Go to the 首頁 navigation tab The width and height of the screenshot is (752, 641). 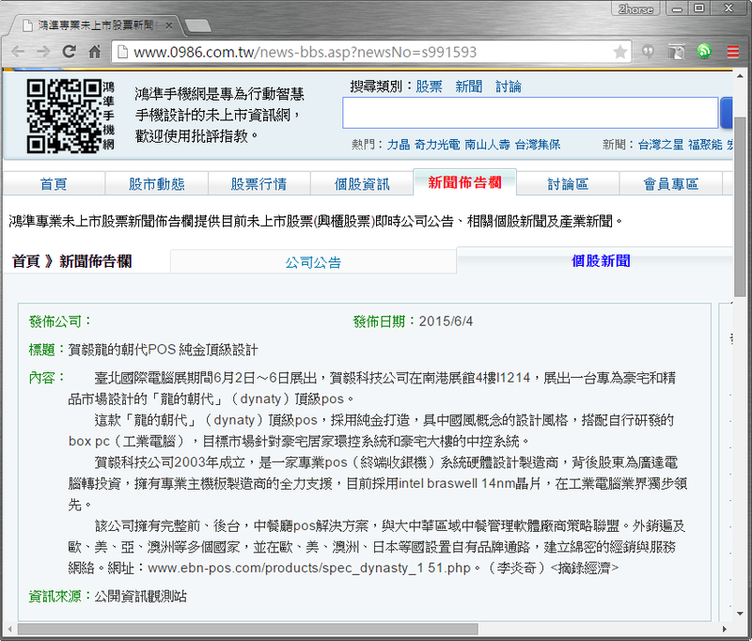(x=54, y=183)
